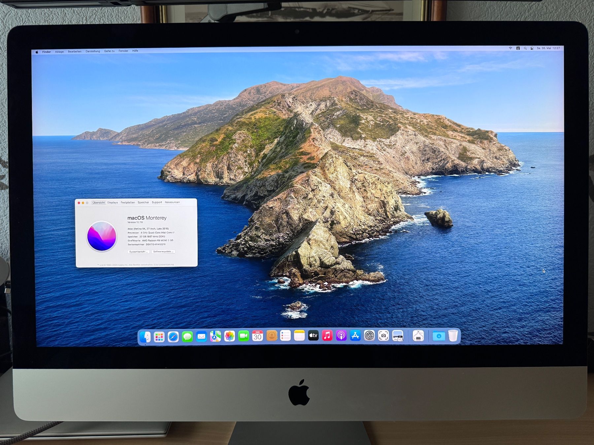Open the Messages app in the Dock
The height and width of the screenshot is (445, 594).
(187, 337)
